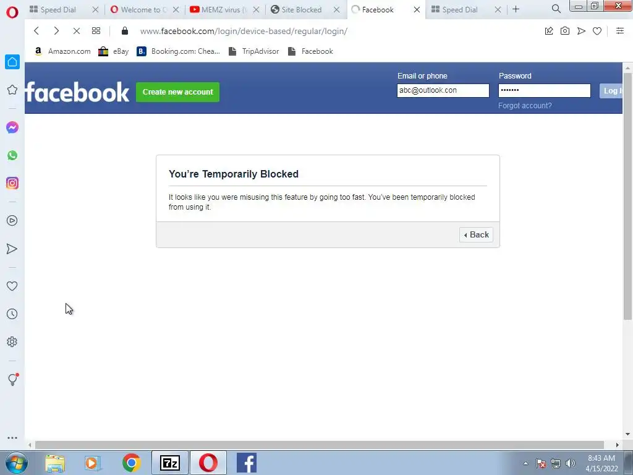This screenshot has height=475, width=633.
Task: Click the Forgot account? link
Action: [525, 106]
